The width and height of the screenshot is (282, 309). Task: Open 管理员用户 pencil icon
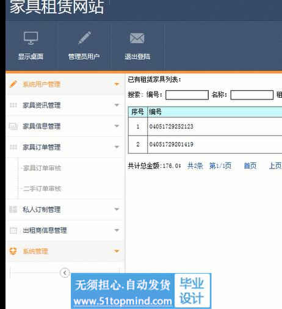point(85,38)
